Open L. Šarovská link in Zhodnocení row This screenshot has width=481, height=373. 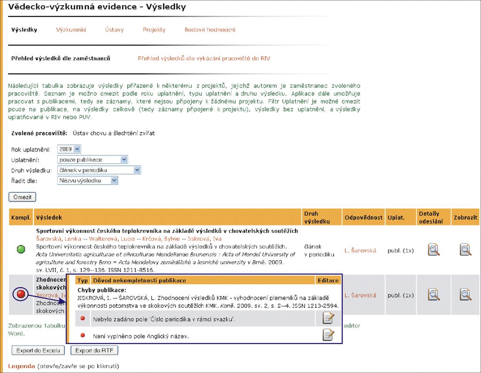(360, 295)
